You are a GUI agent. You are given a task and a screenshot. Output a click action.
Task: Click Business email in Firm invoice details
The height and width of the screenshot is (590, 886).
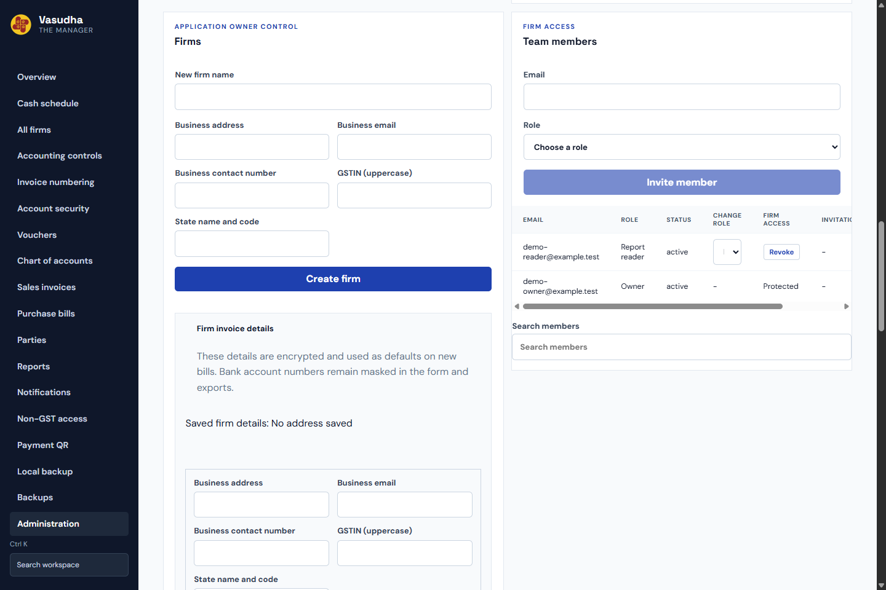click(405, 505)
